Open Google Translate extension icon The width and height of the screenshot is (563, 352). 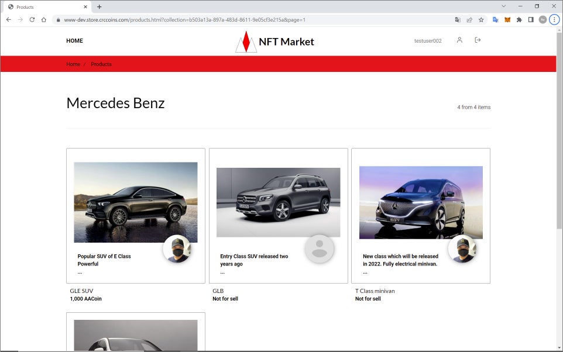[x=496, y=20]
